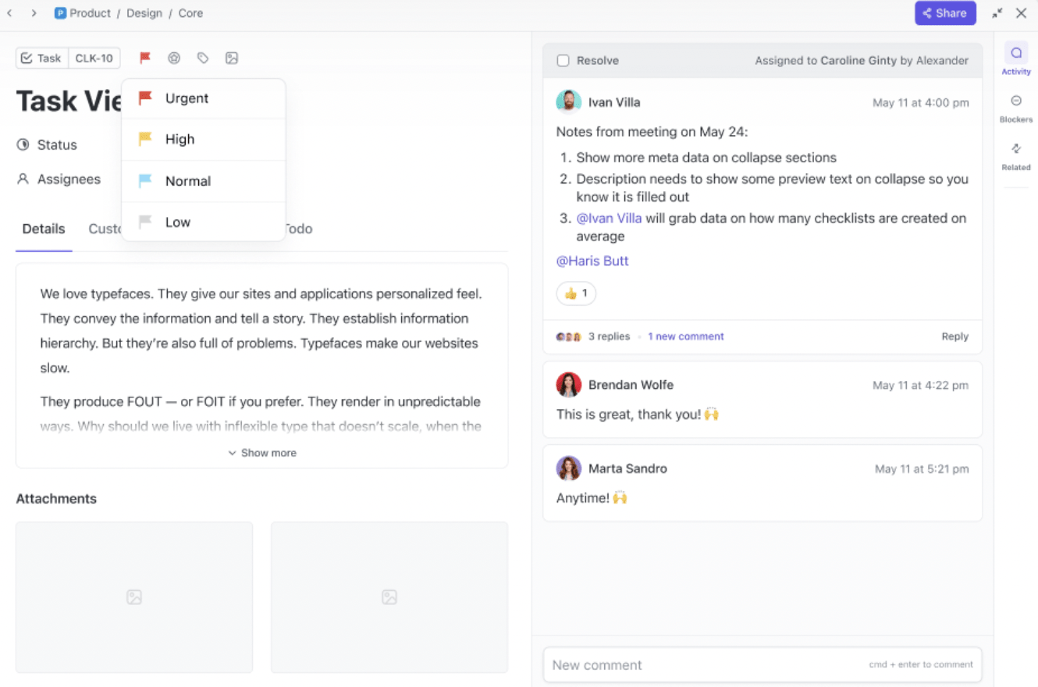The width and height of the screenshot is (1038, 687).
Task: Click the assignee circle icon in task header
Action: pyautogui.click(x=174, y=58)
